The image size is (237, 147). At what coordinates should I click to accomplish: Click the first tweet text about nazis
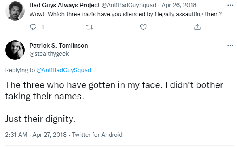[125, 14]
